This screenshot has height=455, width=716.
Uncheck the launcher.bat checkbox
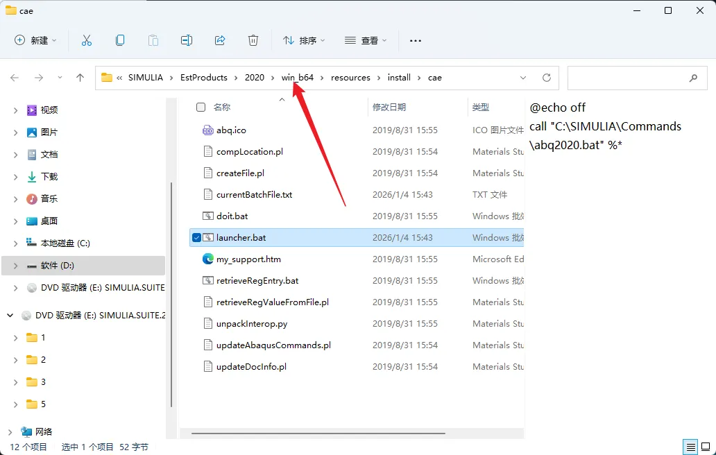[196, 237]
